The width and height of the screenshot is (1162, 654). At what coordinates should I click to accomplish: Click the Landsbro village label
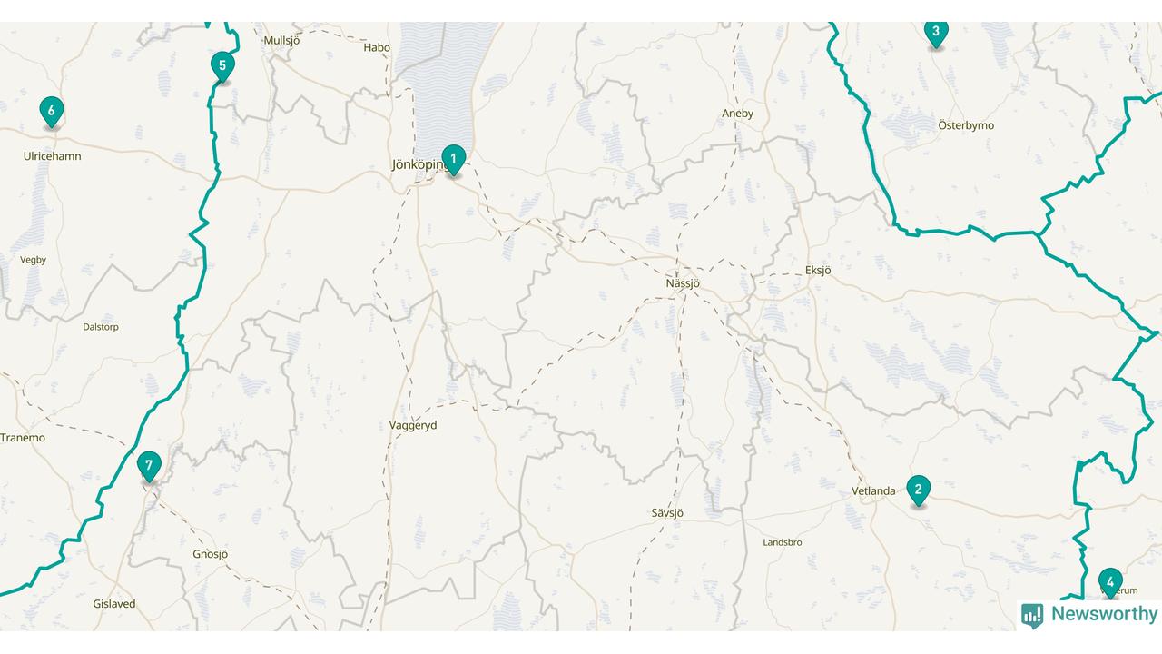pos(782,542)
